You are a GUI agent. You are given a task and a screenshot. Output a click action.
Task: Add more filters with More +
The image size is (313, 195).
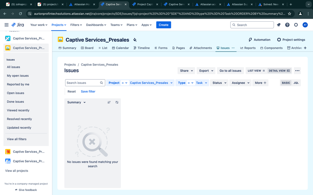260,83
